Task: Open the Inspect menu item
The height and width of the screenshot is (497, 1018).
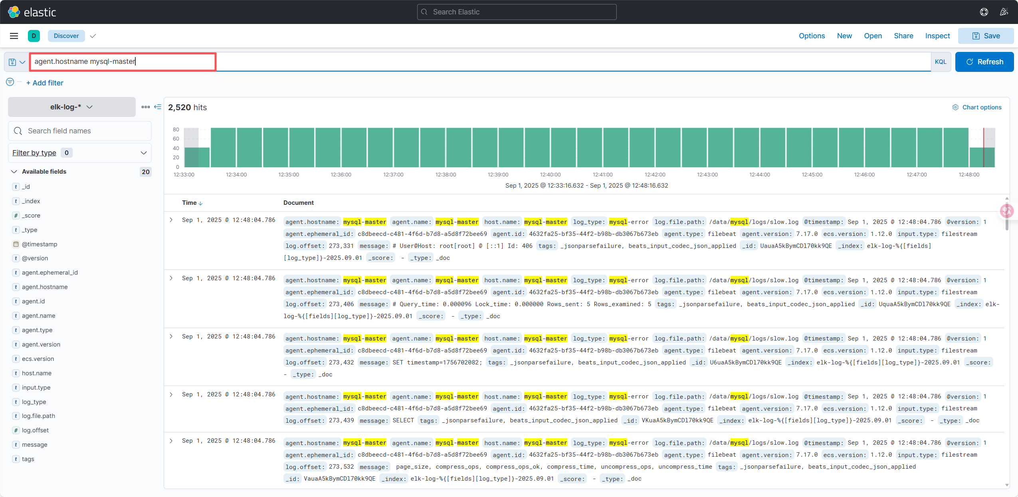Action: 937,36
